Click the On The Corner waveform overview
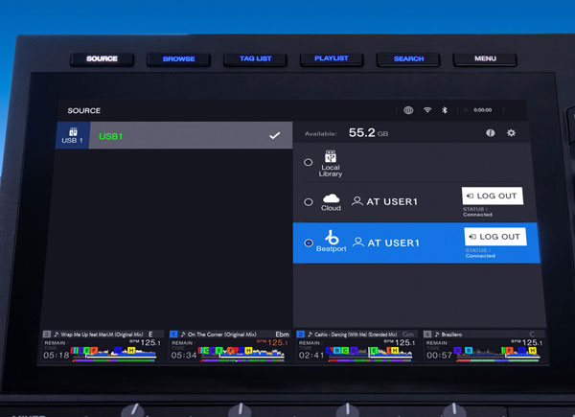 (242, 353)
